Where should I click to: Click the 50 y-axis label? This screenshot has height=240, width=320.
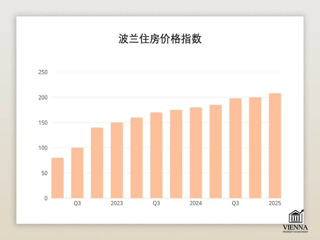44,173
